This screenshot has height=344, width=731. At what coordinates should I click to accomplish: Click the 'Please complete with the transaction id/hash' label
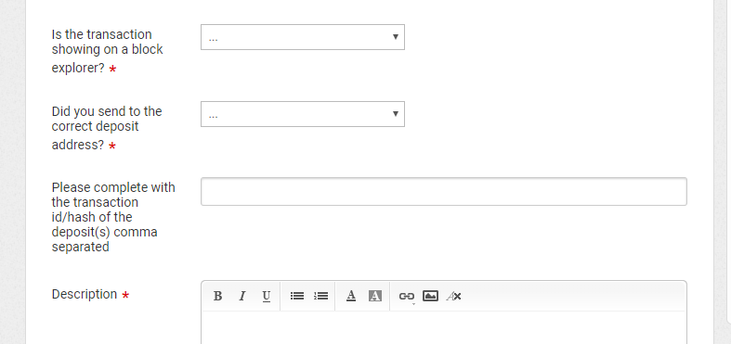click(113, 217)
